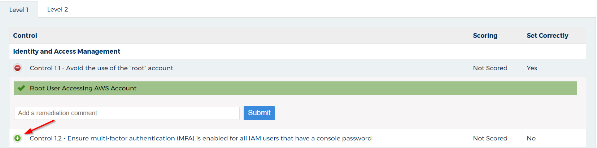Click the Set Correctly column header
This screenshot has height=148, width=597.
tap(547, 35)
